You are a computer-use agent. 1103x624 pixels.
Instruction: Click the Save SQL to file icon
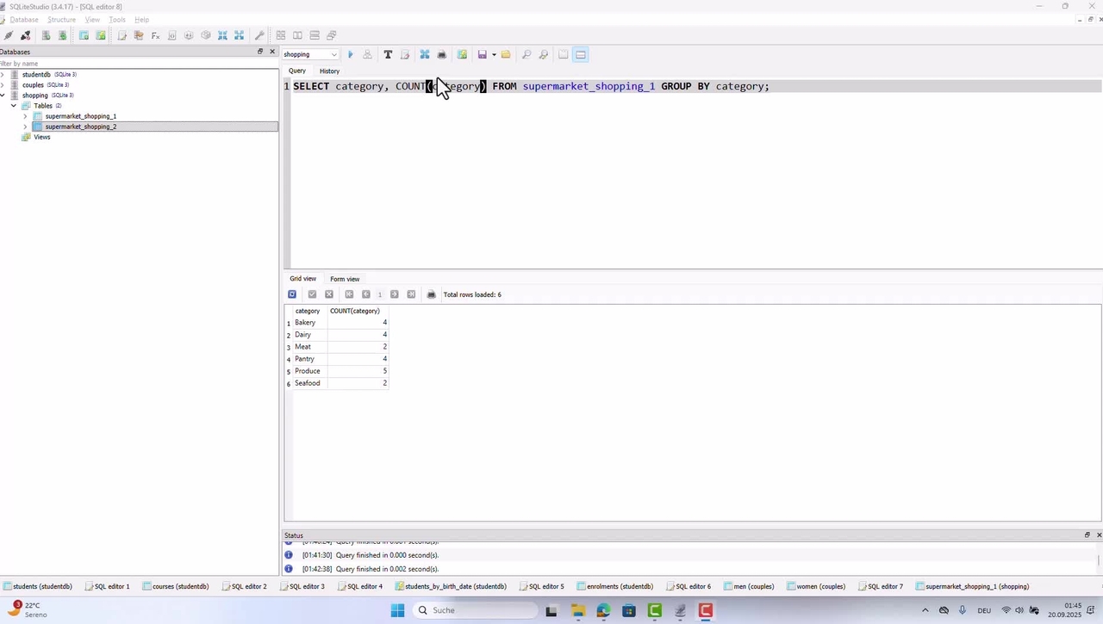[482, 54]
